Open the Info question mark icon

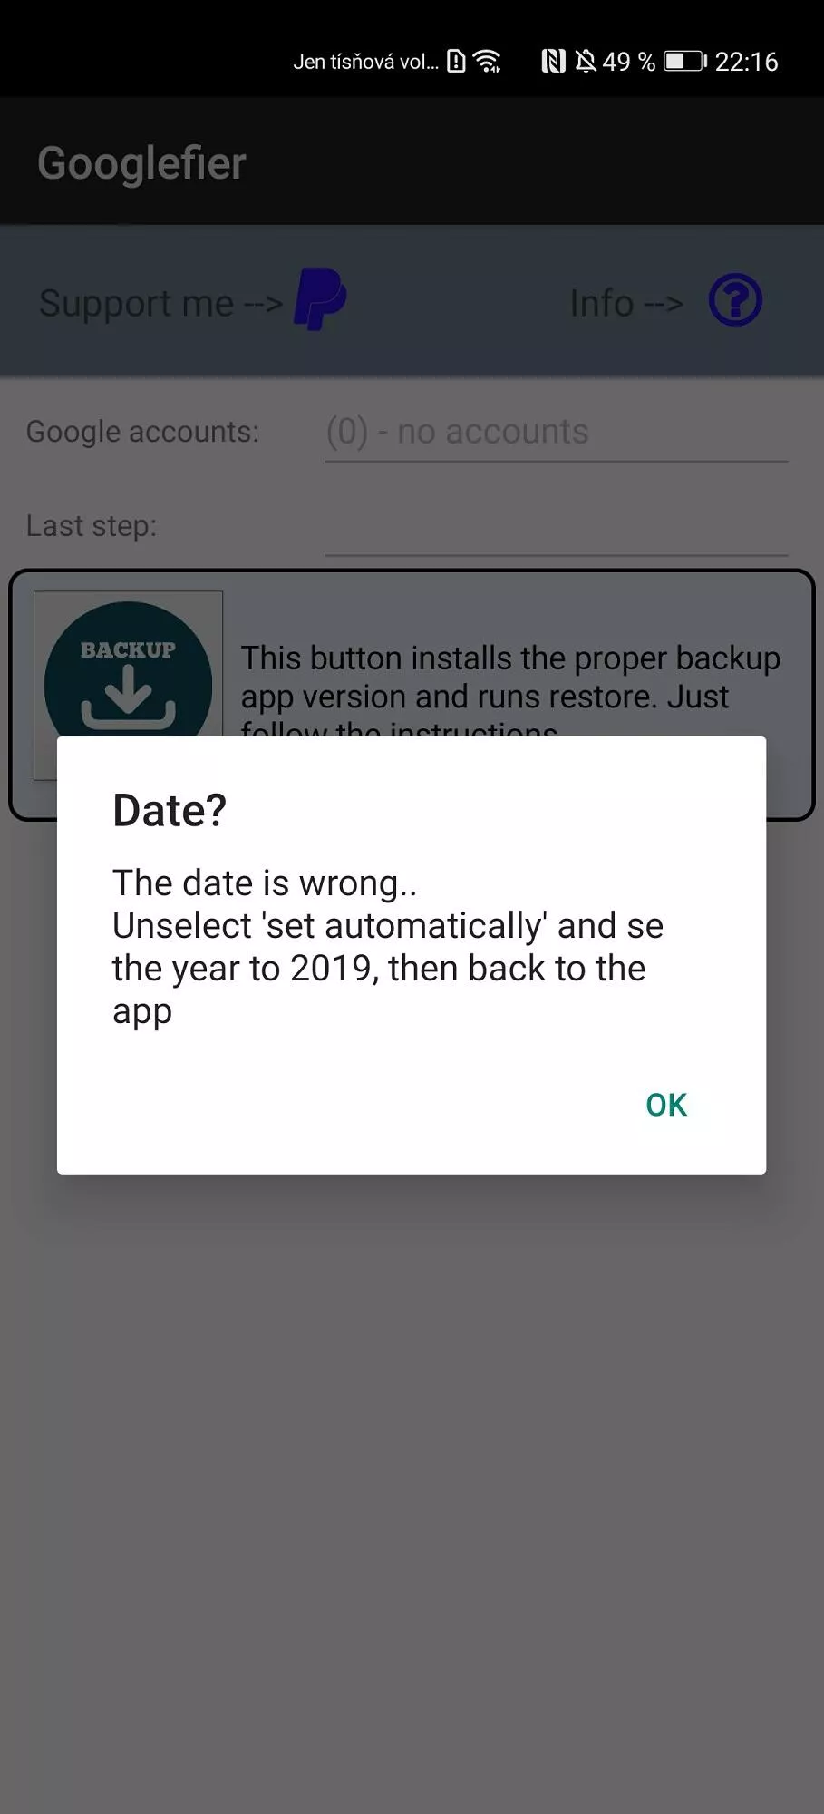coord(735,300)
